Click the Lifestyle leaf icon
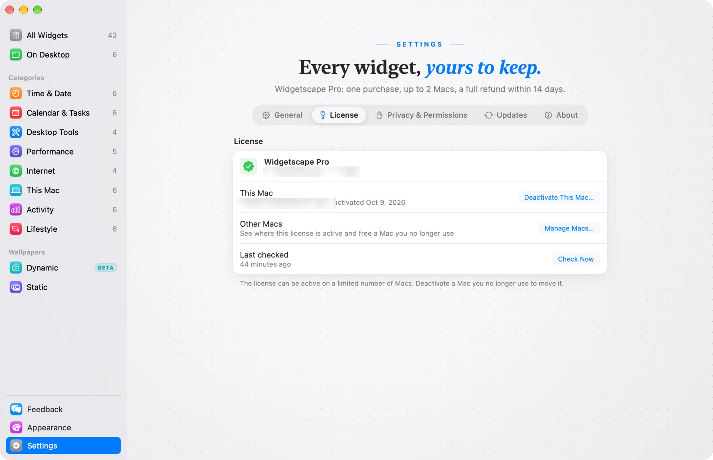The width and height of the screenshot is (713, 460). pos(16,229)
